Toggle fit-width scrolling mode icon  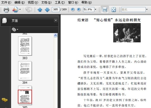[105, 10]
